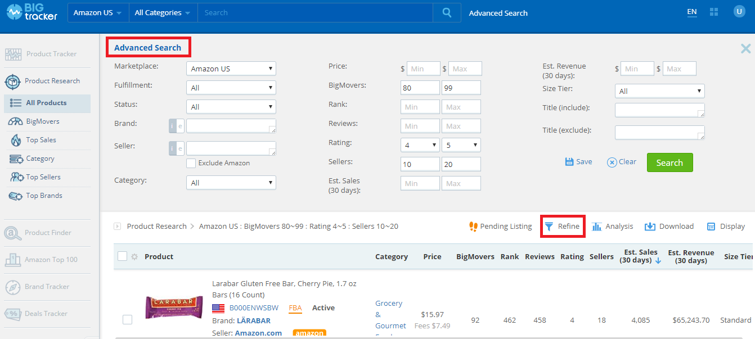Click the Sellers maximum field showing 20
This screenshot has width=755, height=339.
point(461,164)
